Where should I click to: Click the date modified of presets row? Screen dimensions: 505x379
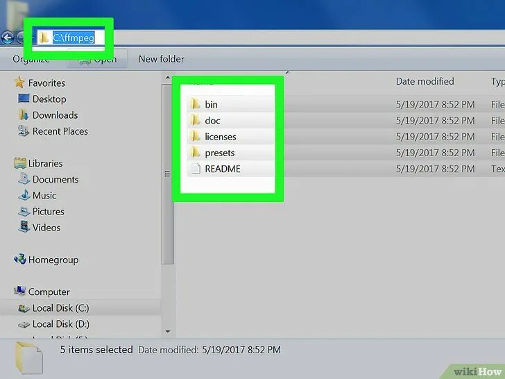pyautogui.click(x=435, y=153)
